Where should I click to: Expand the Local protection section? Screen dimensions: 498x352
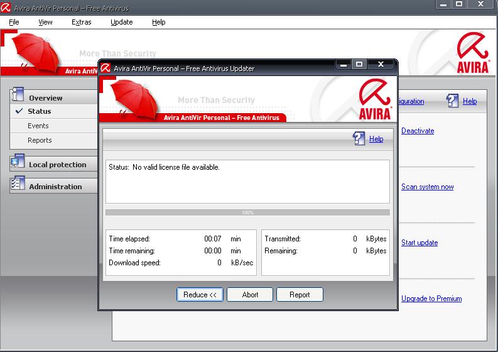(54, 164)
